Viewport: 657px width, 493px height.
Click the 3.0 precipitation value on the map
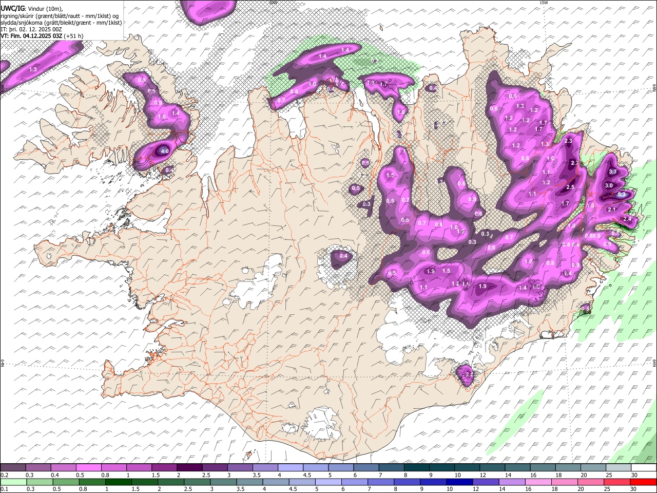(609, 185)
